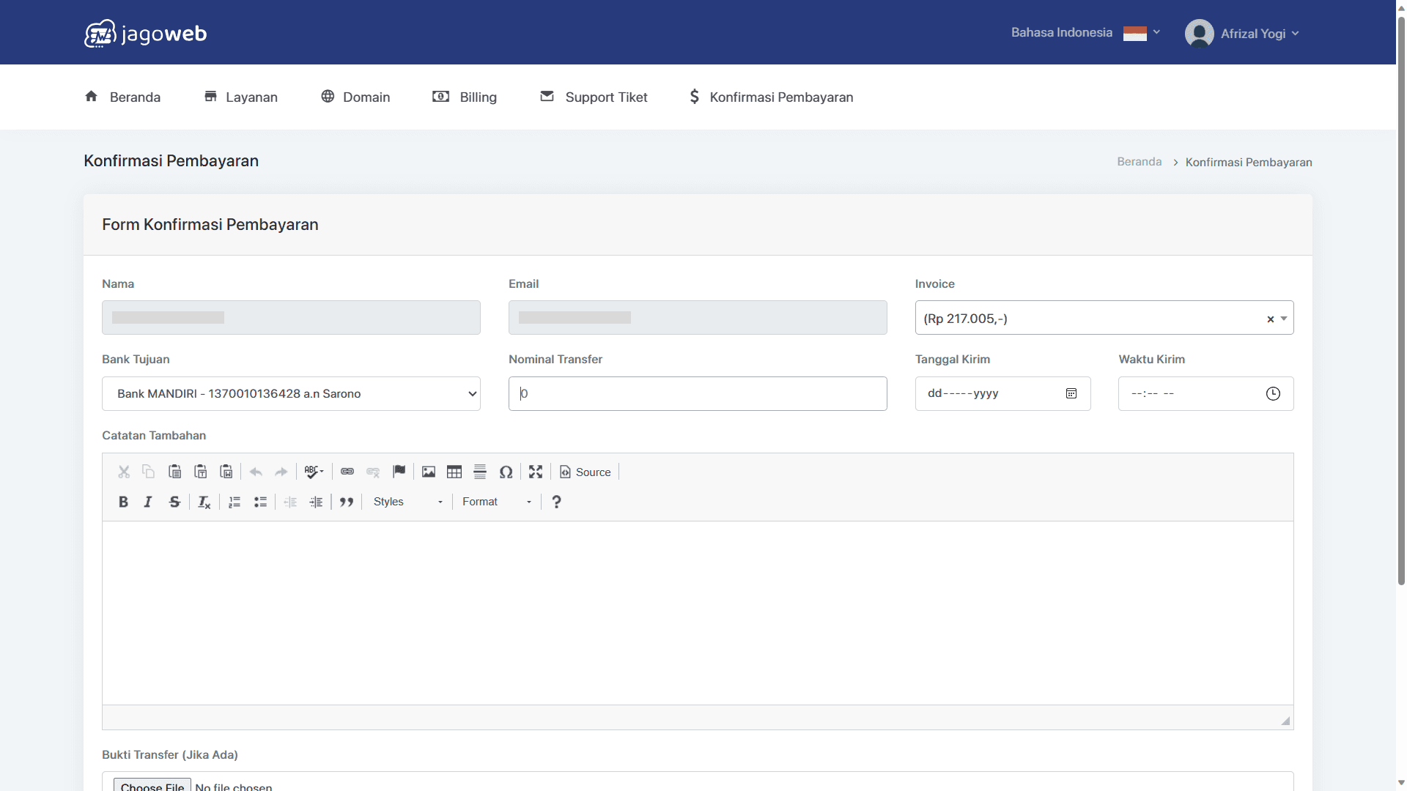Click the Cut icon in editor toolbar
Viewport: 1407px width, 791px height.
pos(124,472)
